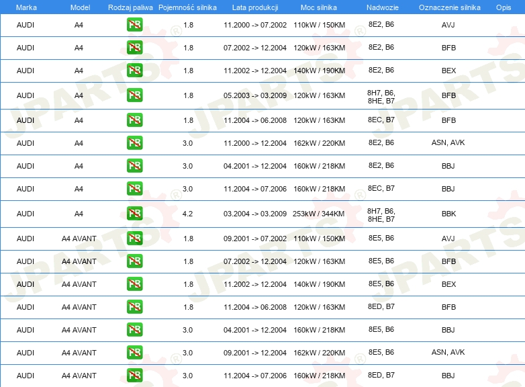Image resolution: width=525 pixels, height=387 pixels.
Task: Click fuel icon in A4 AVANT AVJ row
Action: [x=134, y=239]
